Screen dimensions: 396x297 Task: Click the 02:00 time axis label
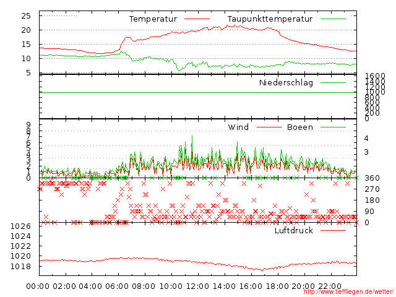click(x=64, y=286)
